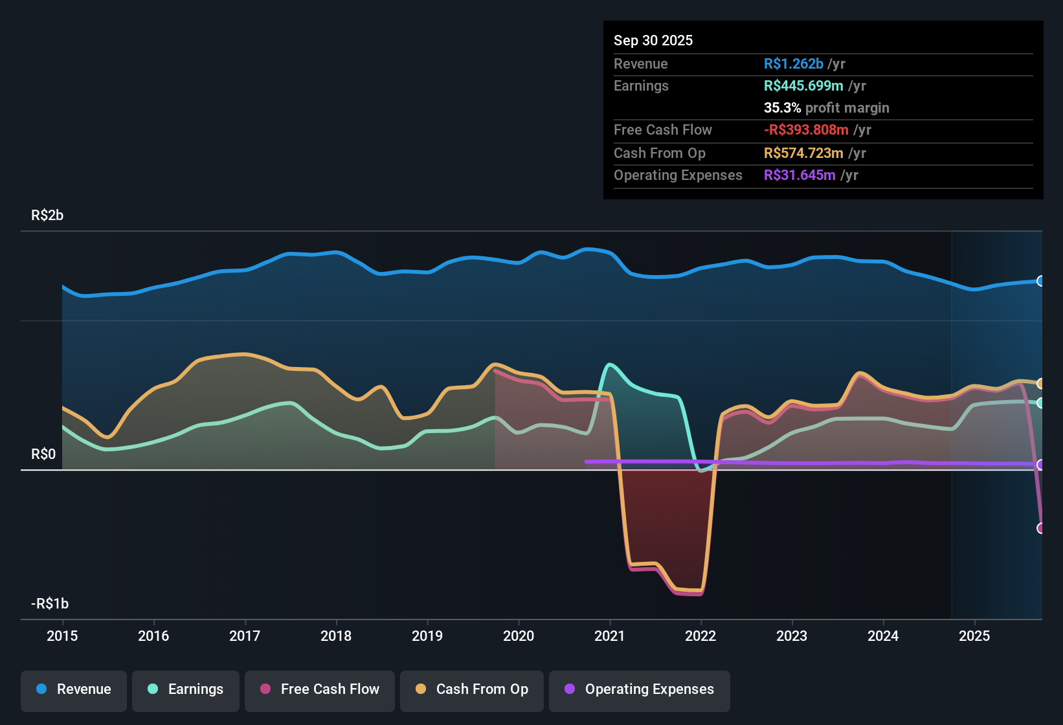Open the Free Cash Flow legend chip

[319, 689]
